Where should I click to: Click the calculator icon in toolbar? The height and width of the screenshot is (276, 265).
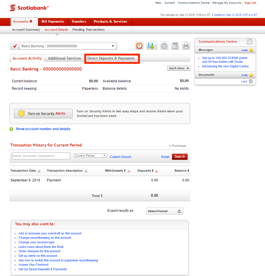pos(175,46)
